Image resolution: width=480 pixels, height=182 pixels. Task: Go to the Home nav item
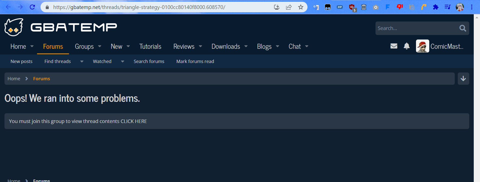18,46
